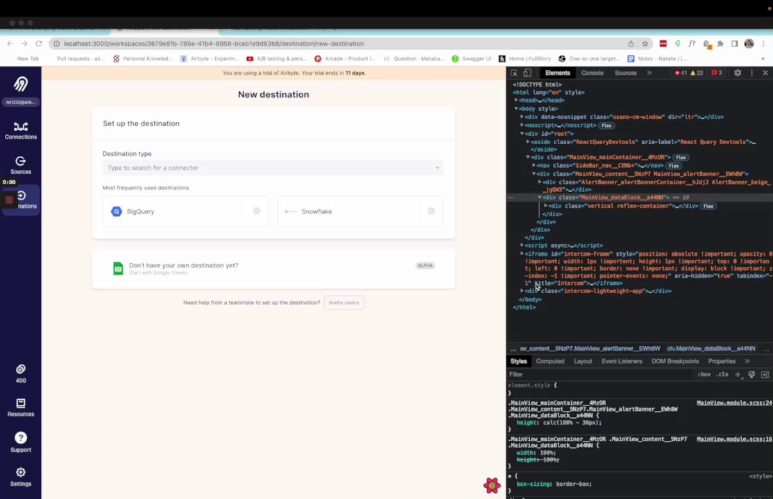Open the DOM Breakpoints tab
Screen dimensions: 773x499
click(x=675, y=361)
